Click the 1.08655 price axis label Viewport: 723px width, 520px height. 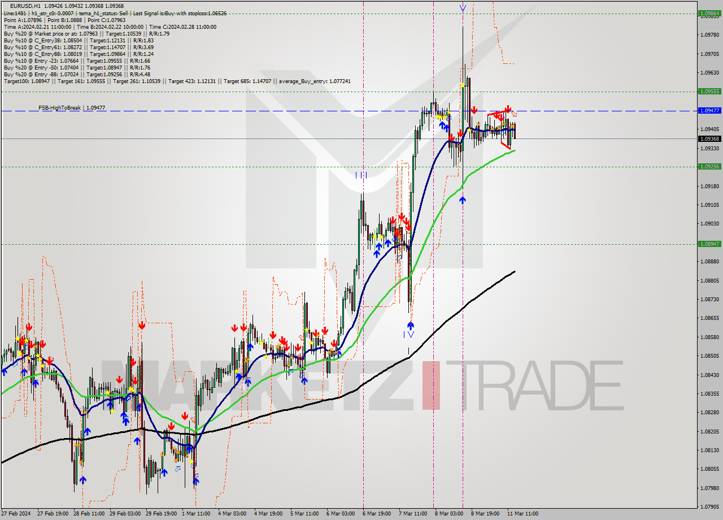(x=709, y=318)
